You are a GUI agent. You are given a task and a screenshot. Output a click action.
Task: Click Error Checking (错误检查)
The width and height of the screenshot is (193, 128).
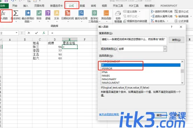tap(182, 16)
